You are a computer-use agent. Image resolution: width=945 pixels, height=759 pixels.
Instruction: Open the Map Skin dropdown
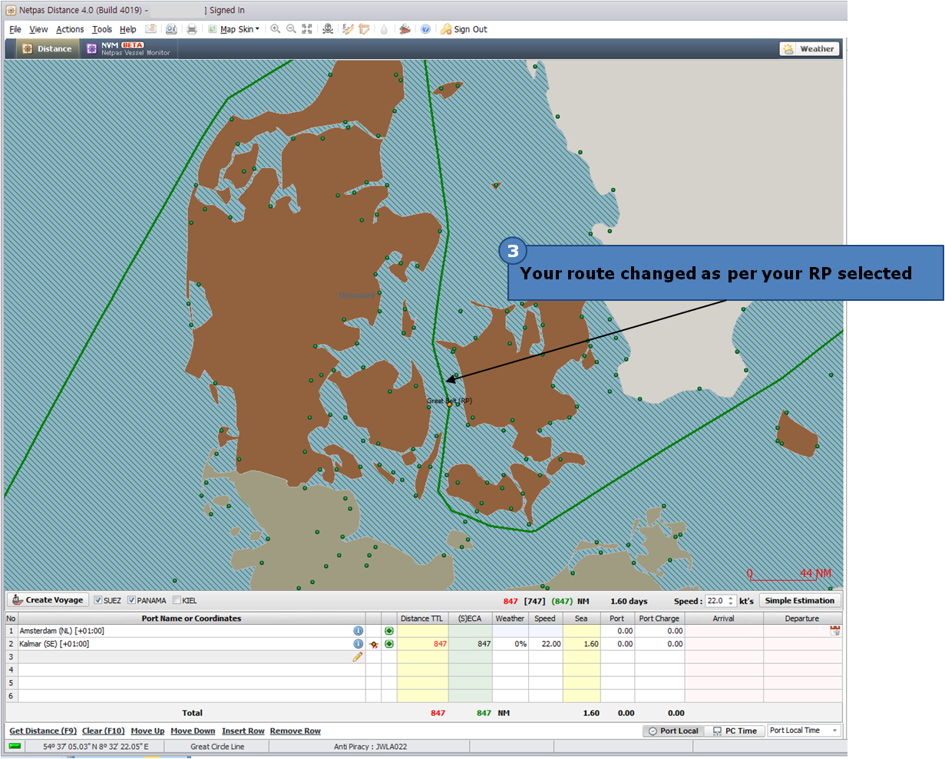click(240, 29)
